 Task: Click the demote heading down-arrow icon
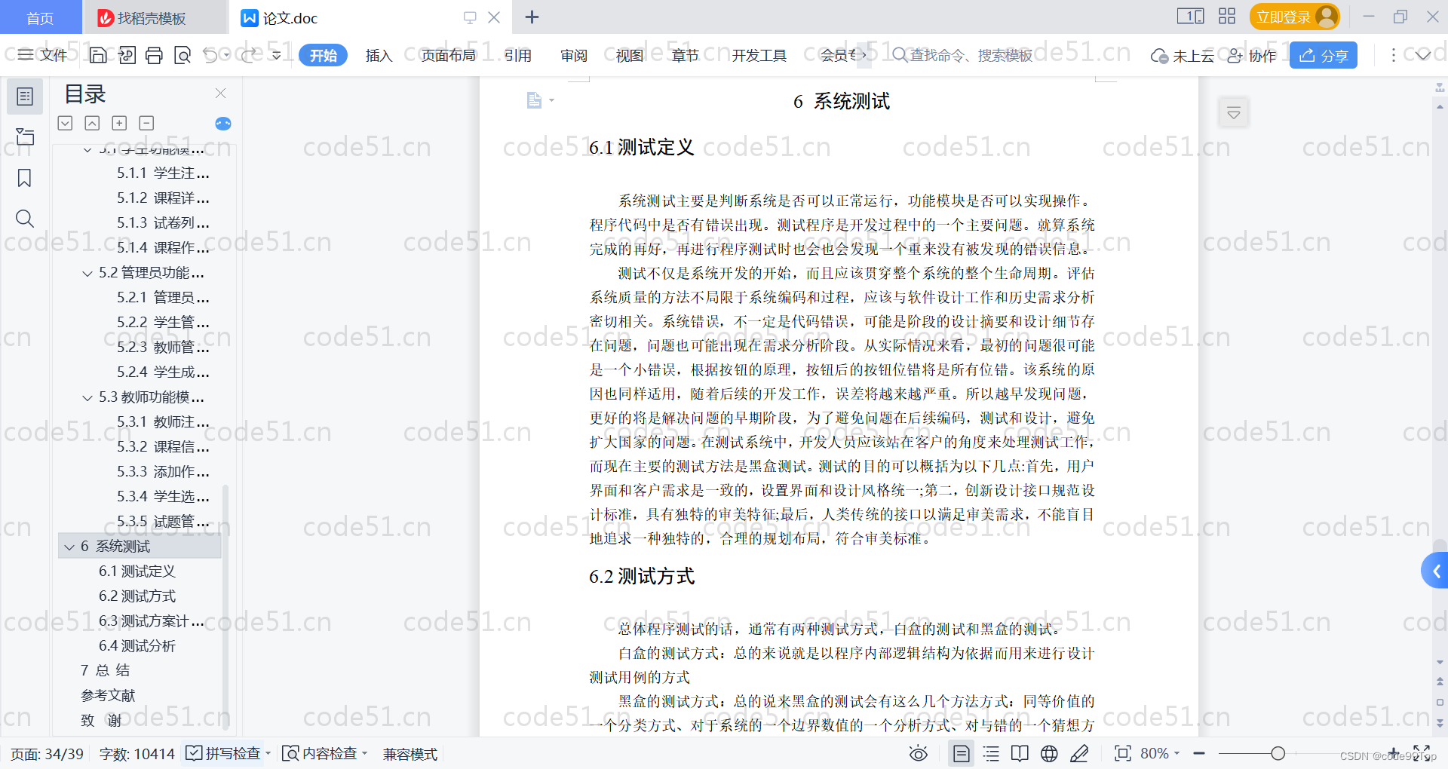(x=66, y=123)
